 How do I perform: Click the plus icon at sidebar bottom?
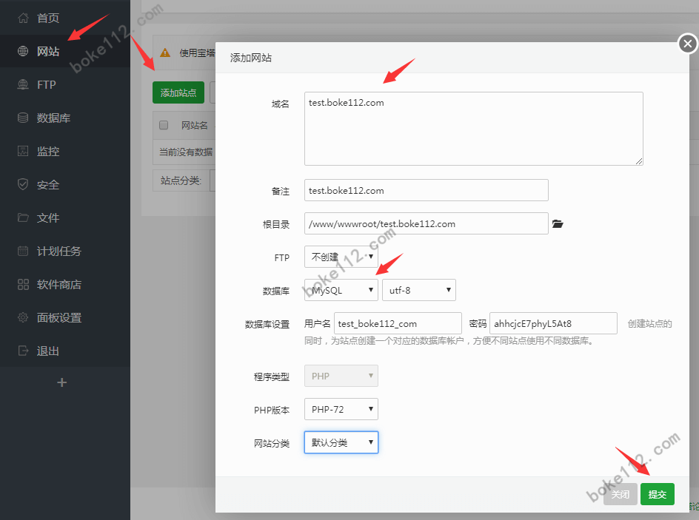tap(62, 382)
